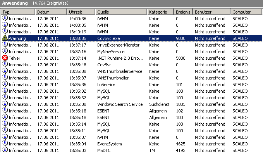Image resolution: width=263 pixels, height=152 pixels.
Task: Click info icon of LoService event
Action: click(x=5, y=84)
